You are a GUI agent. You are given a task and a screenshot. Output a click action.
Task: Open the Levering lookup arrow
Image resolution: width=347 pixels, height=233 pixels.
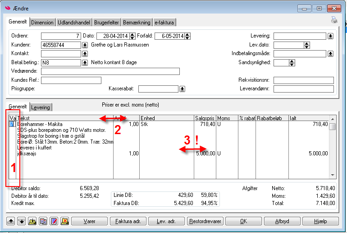(330, 36)
